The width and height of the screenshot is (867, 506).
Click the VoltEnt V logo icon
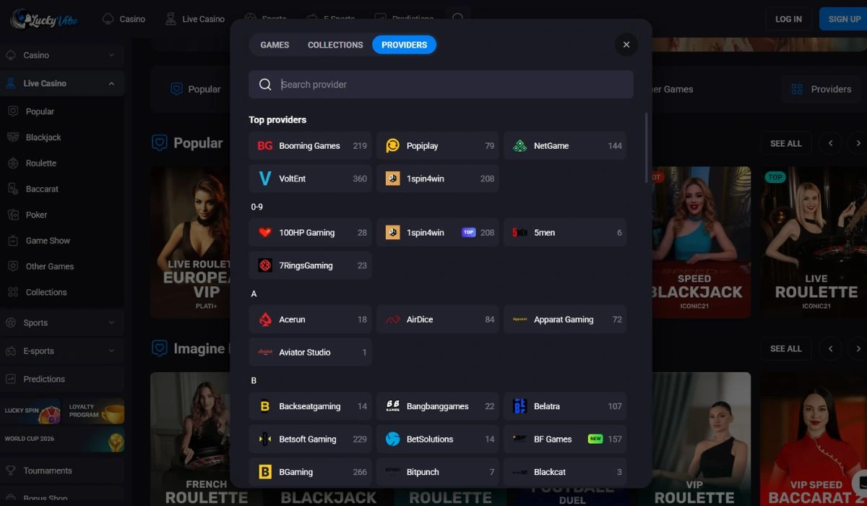click(264, 179)
